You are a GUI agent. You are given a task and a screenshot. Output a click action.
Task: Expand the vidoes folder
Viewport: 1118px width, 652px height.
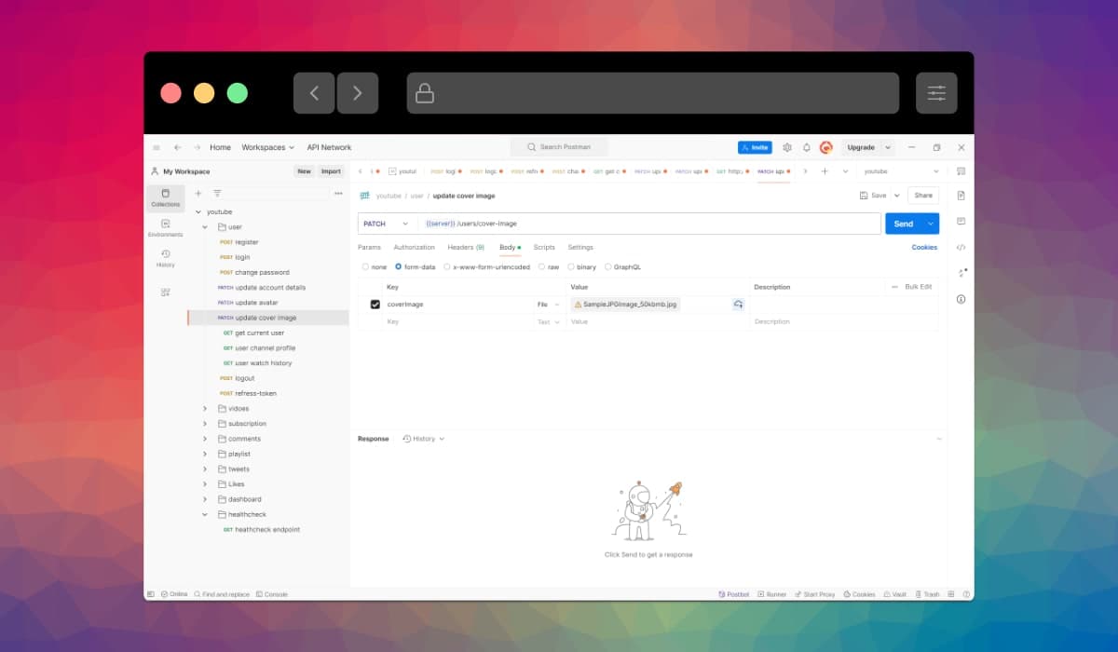coord(205,409)
